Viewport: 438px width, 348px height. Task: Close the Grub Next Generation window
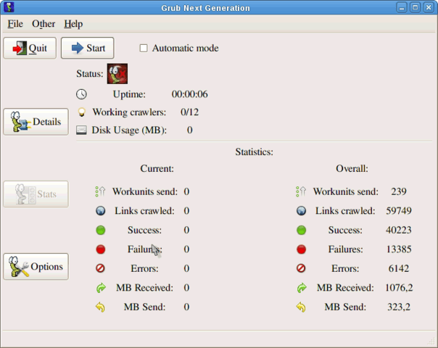429,7
